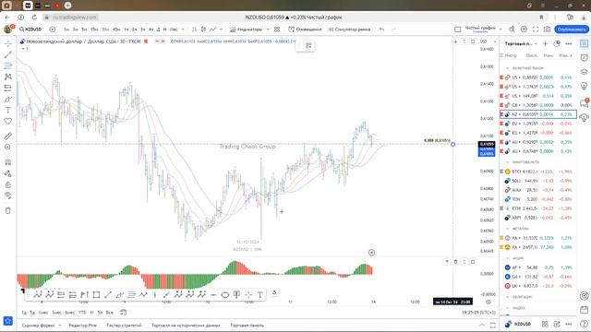Add symbol to watchlist with plus

coord(545,43)
